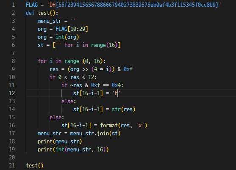Click line number 1 in the gutter
The height and width of the screenshot is (170, 236).
[x=14, y=5]
